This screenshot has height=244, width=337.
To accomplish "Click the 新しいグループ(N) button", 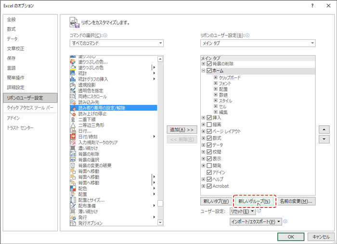I will pyautogui.click(x=254, y=201).
